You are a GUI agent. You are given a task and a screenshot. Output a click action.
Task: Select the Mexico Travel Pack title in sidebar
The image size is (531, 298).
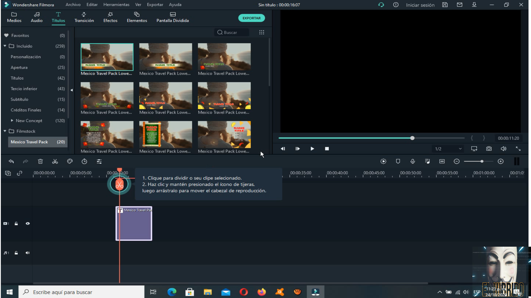(29, 142)
